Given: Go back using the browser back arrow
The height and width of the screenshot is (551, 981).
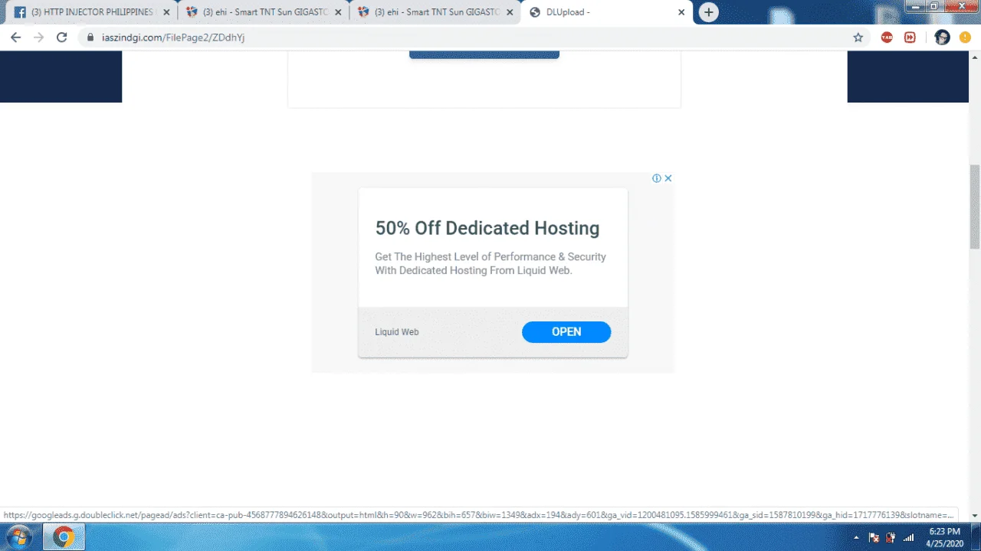Looking at the screenshot, I should point(15,37).
